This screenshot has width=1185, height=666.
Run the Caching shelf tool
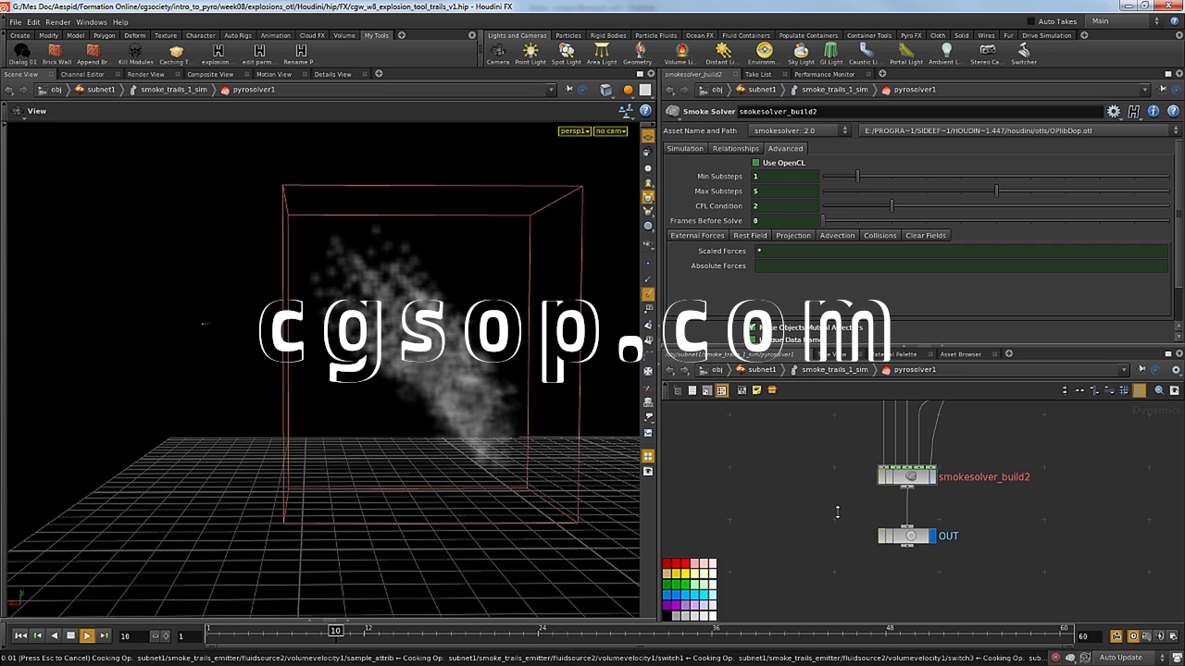click(176, 54)
